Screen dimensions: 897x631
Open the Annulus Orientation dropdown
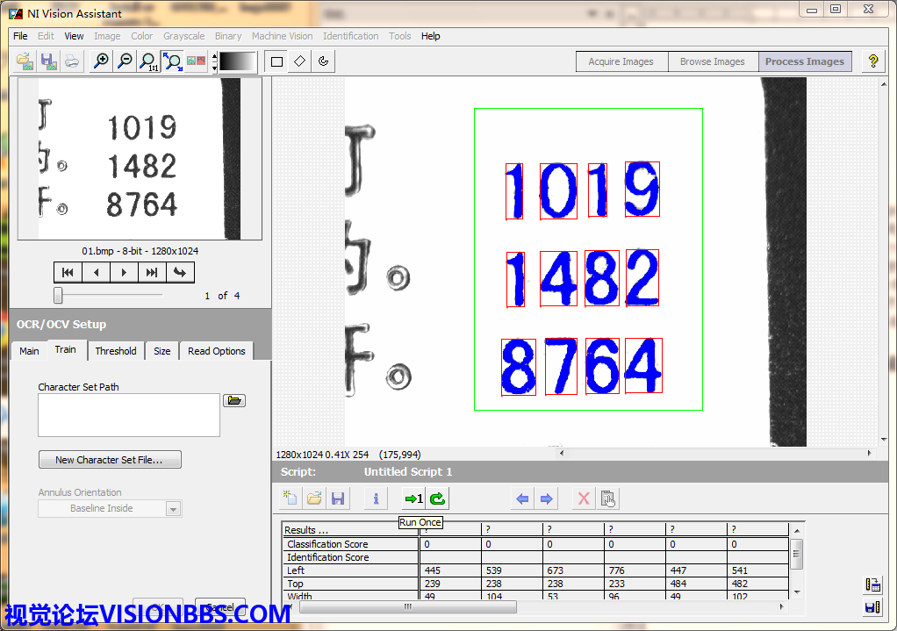coord(174,509)
